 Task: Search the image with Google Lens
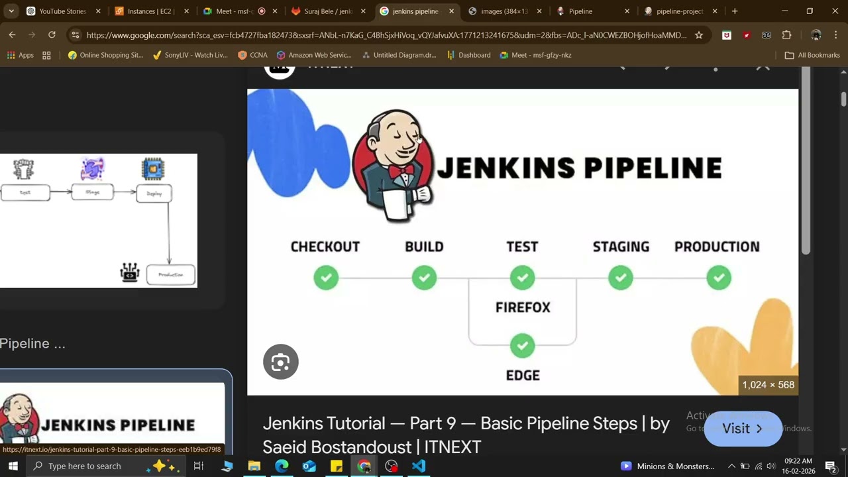281,362
